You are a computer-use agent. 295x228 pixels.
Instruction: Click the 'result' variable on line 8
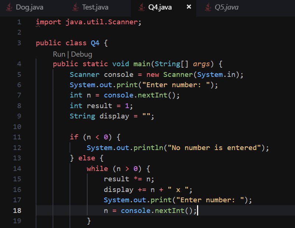click(x=99, y=106)
